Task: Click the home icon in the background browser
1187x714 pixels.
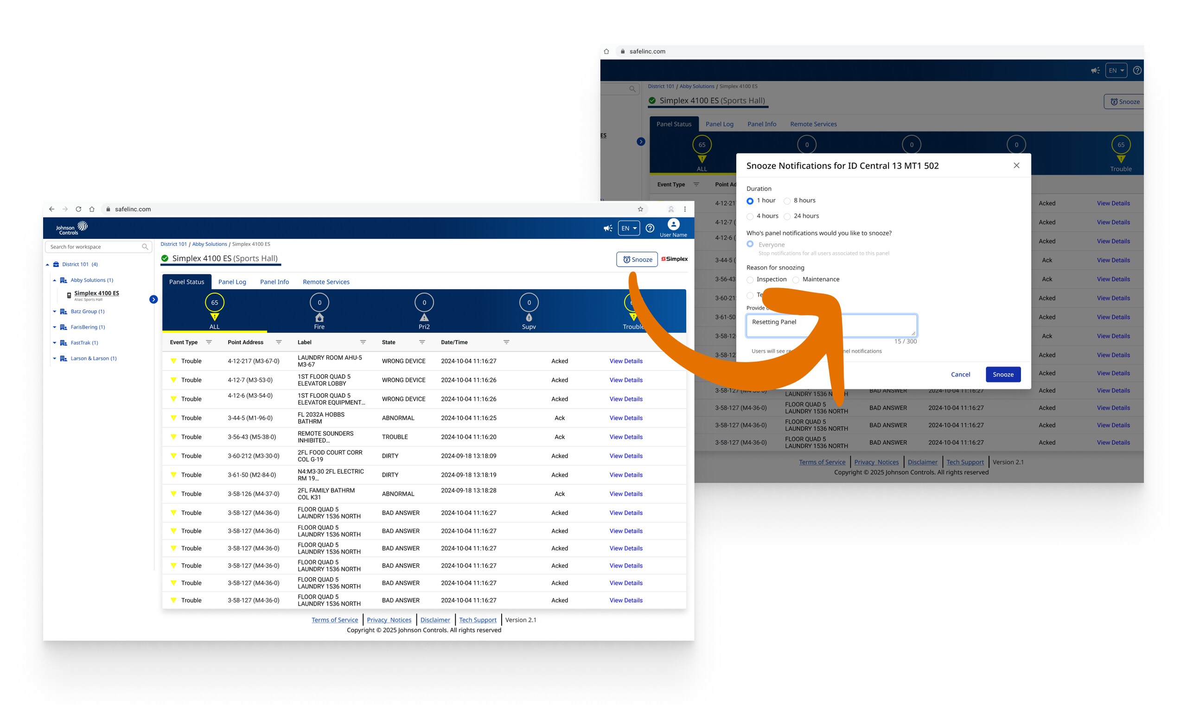Action: (x=606, y=51)
